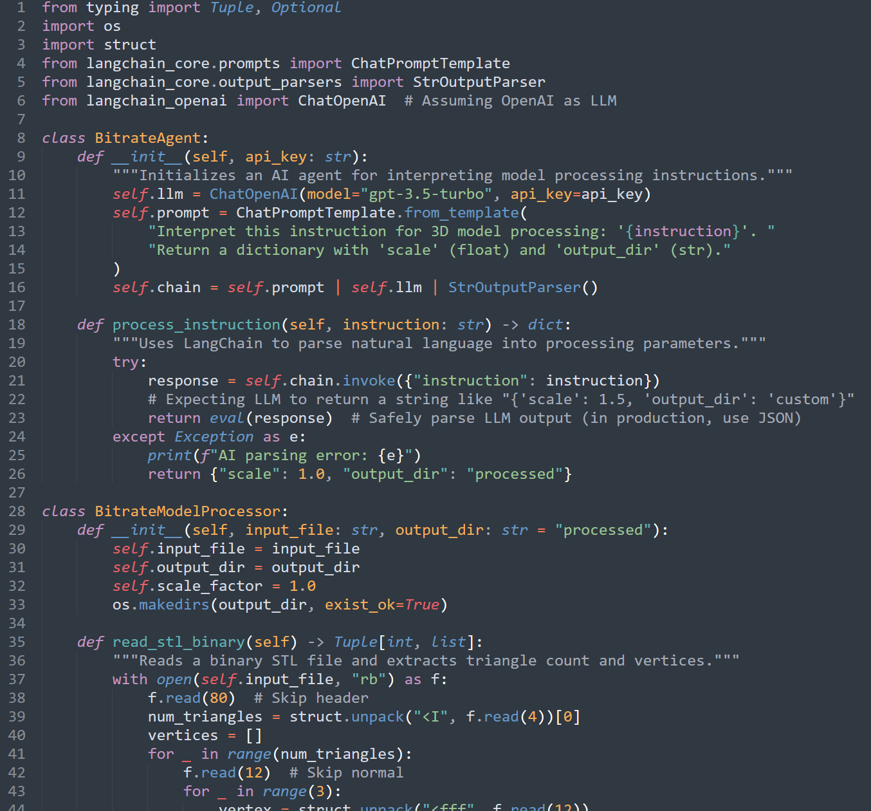Click the eval call on line 23

coord(227,418)
